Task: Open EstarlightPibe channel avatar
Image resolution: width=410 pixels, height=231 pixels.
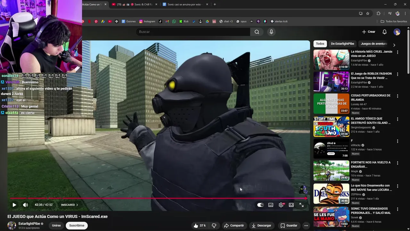Action: [x=12, y=226]
